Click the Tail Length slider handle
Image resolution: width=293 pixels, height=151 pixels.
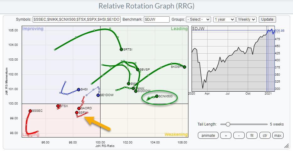tap(228, 124)
